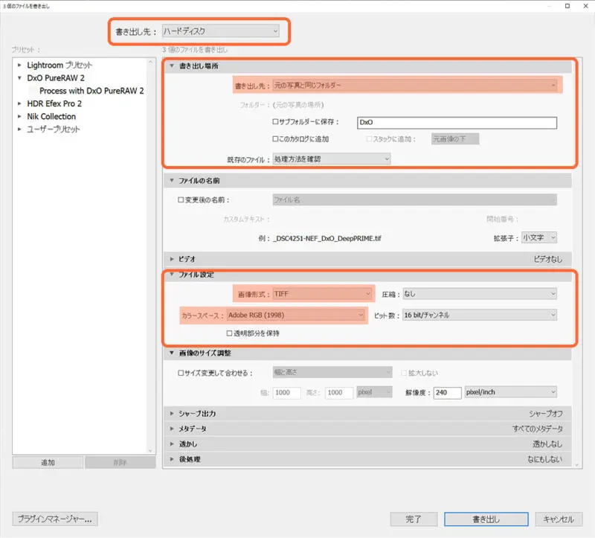Open the ファイル名 template dropdown
The image size is (595, 538).
click(415, 199)
